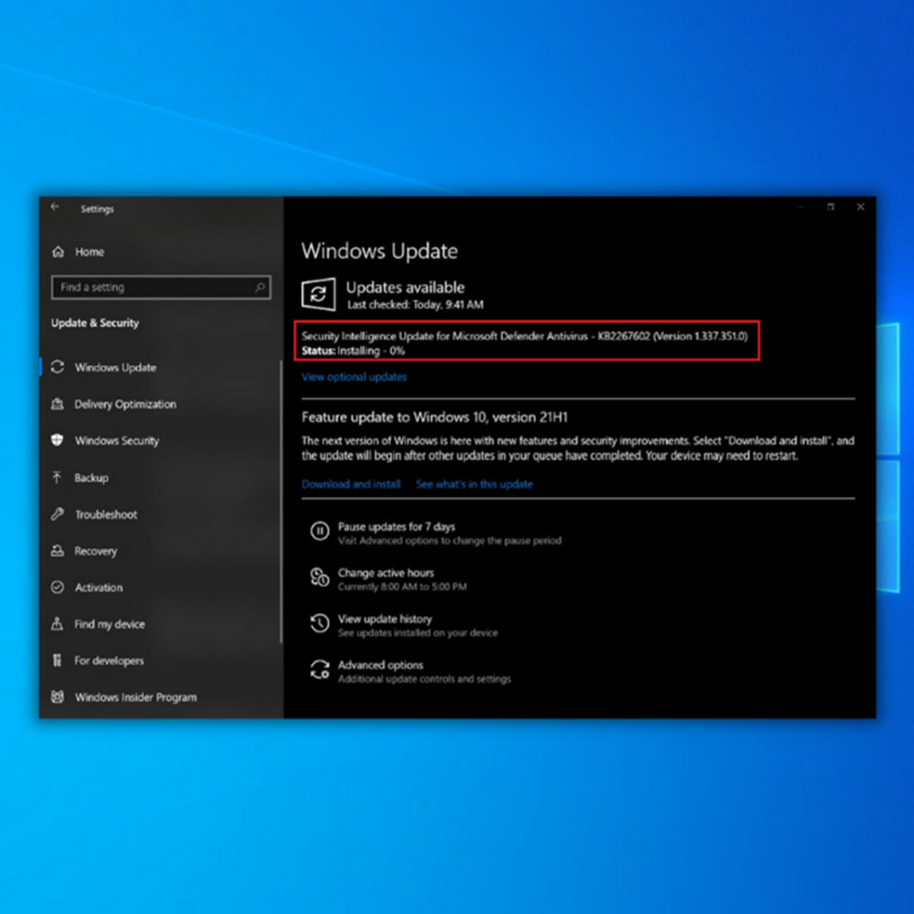914x914 pixels.
Task: Open See what's in this update
Action: 474,484
